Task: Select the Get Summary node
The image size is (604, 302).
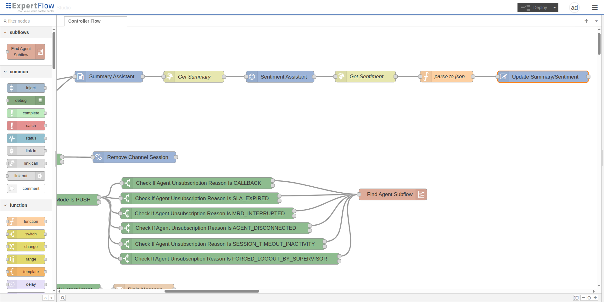Action: pos(194,77)
